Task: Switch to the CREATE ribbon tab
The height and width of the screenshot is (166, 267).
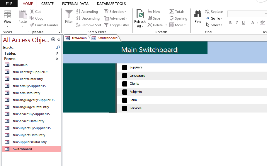Action: (x=47, y=4)
